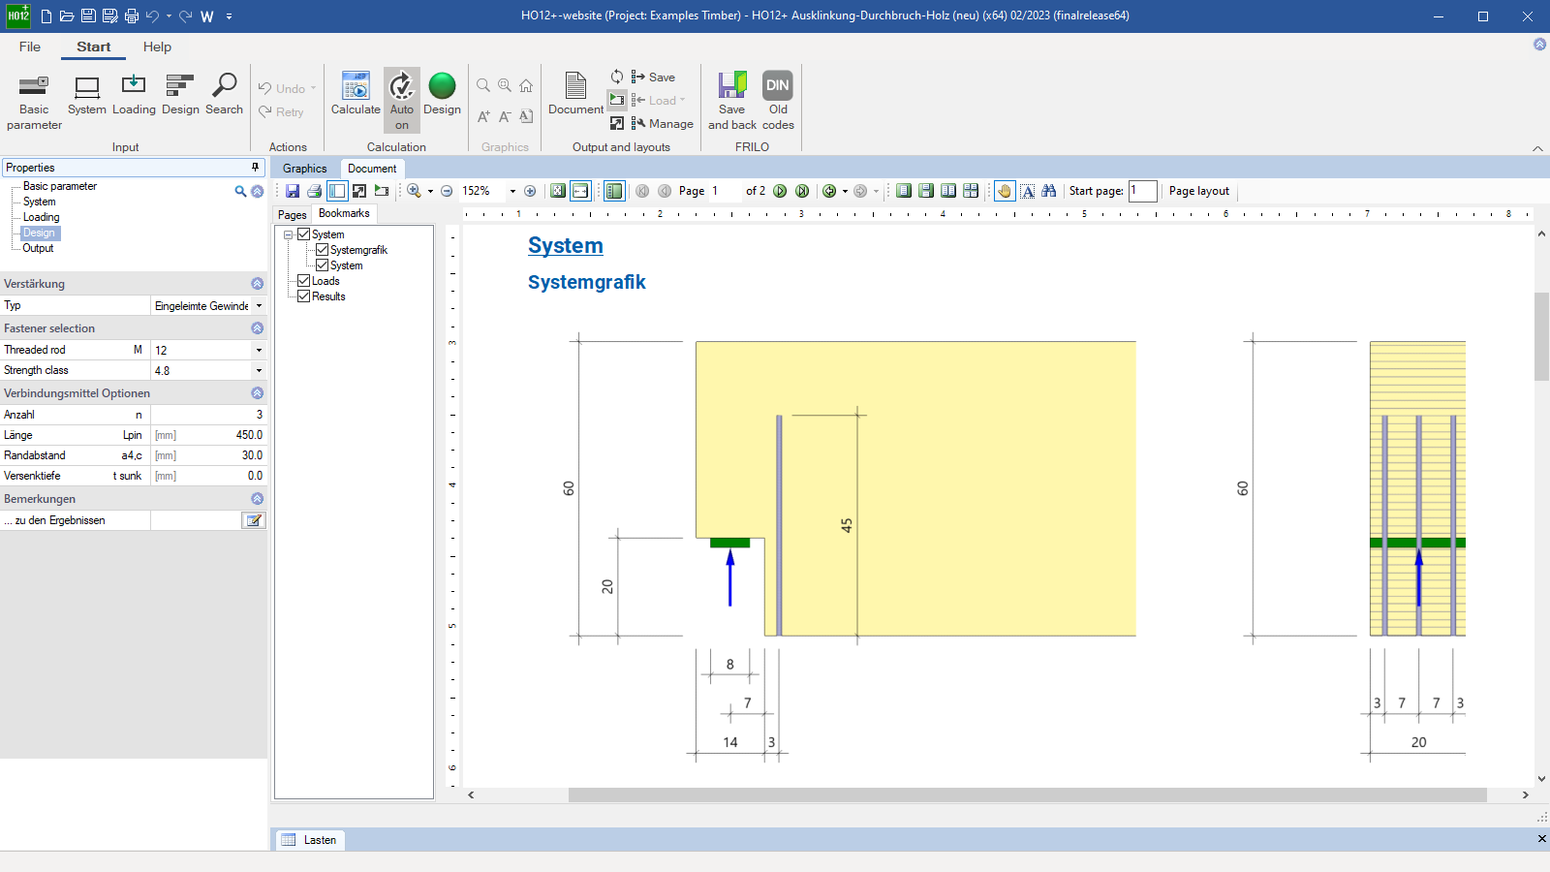The image size is (1550, 872).
Task: Open Manage layouts
Action: pyautogui.click(x=663, y=123)
